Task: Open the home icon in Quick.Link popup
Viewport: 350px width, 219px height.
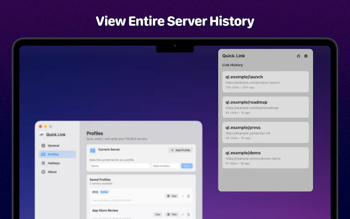Action: pyautogui.click(x=298, y=56)
